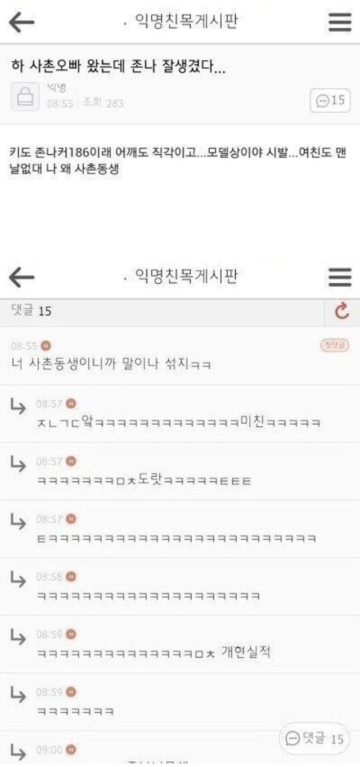Open the hamburger menu in the comments header

pos(340,277)
